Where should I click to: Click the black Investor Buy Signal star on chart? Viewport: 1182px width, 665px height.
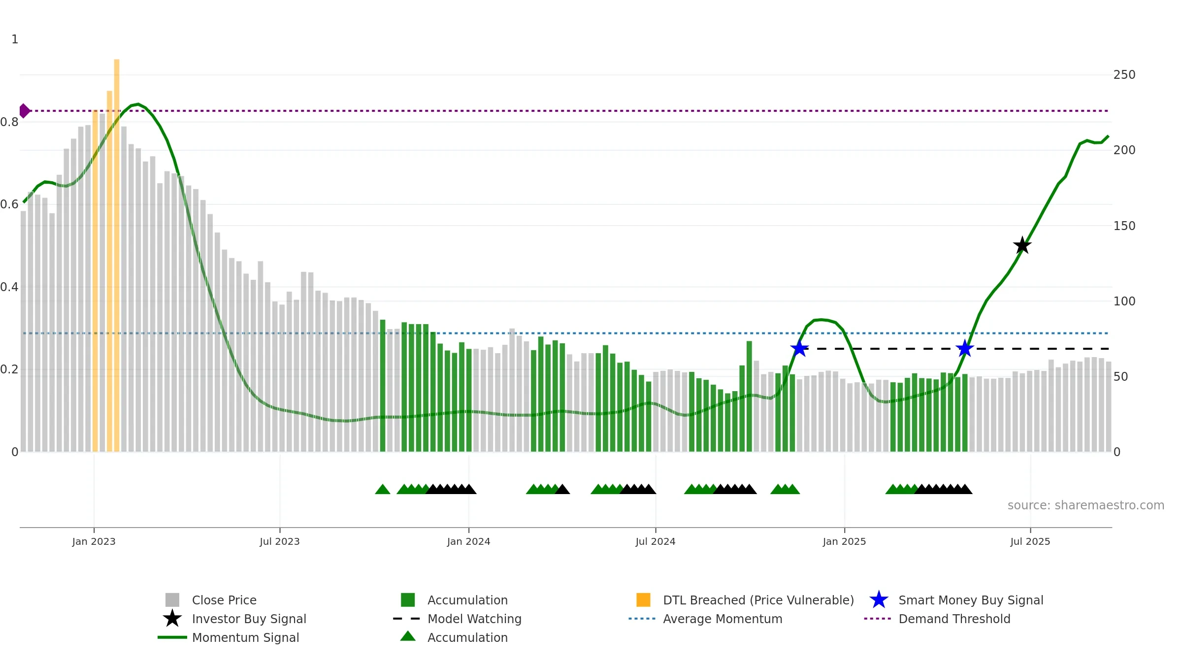click(x=1022, y=245)
